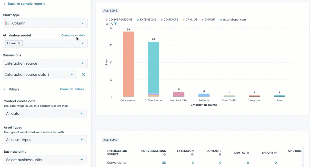Click the down arrow next to 1/2 legend pager
Image resolution: width=310 pixels, height=167 pixels.
pos(115,24)
